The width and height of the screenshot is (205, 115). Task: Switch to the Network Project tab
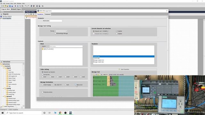pyautogui.click(x=16, y=9)
